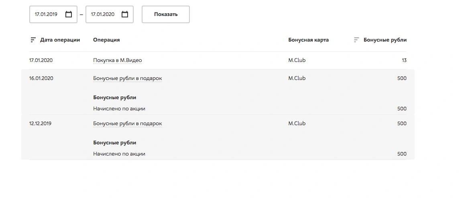Select the 17.01.2020 date cell
Screen dimensions: 462x202
point(41,60)
